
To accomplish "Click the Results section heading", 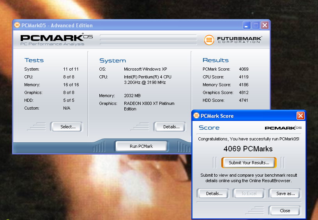I will (x=216, y=60).
